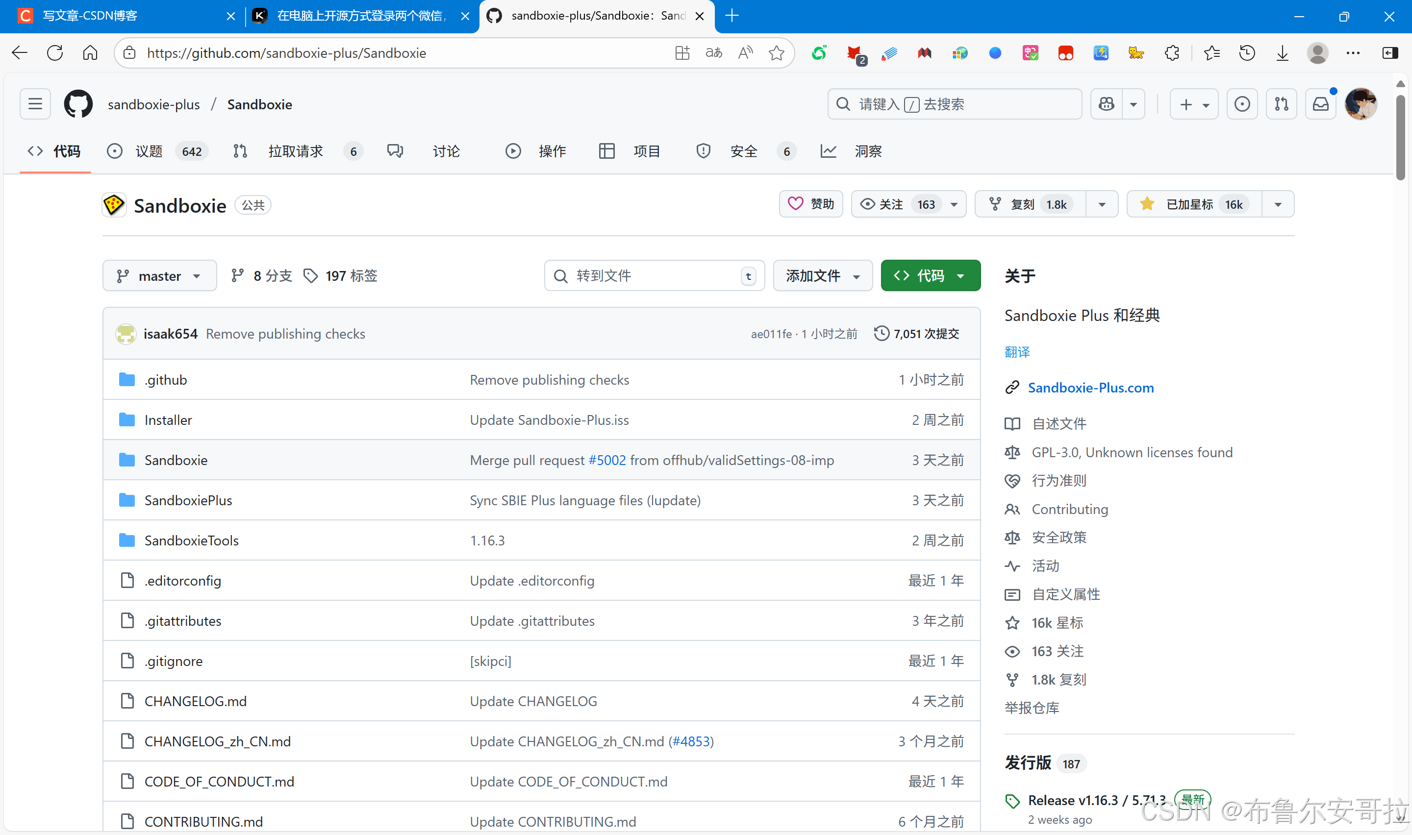
Task: Open the notifications inbox
Action: [1320, 103]
